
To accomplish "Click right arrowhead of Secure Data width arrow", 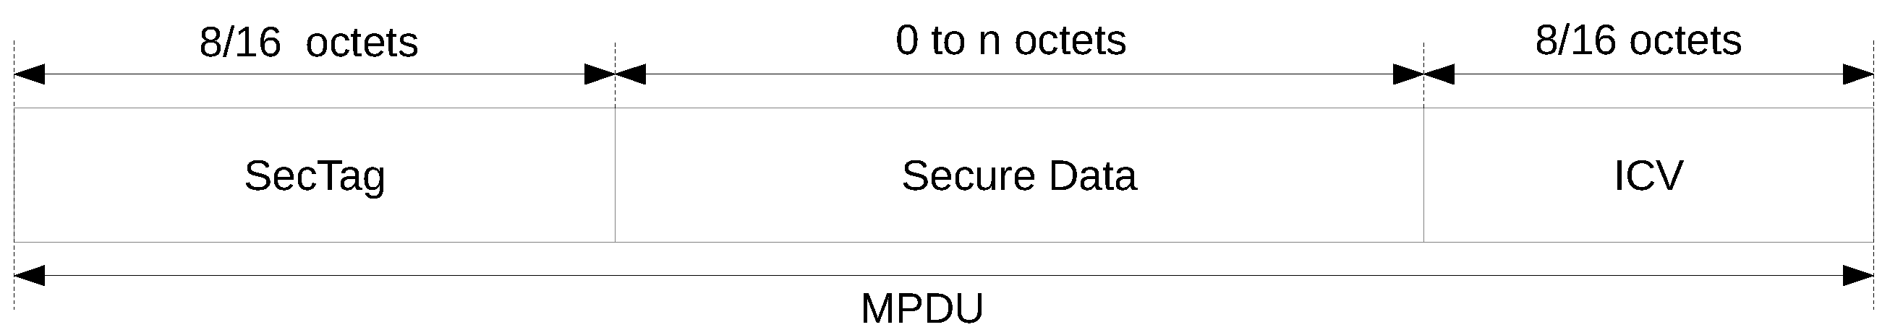I will [x=1408, y=74].
